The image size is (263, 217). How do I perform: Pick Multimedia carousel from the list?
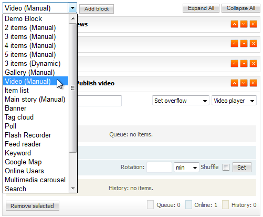(x=36, y=180)
